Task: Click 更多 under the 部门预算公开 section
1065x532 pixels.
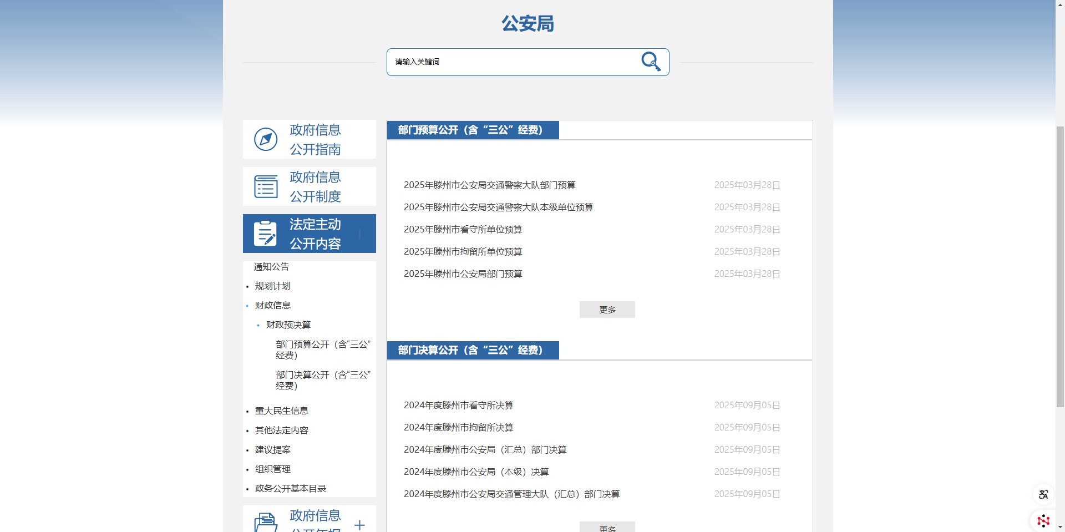Action: pyautogui.click(x=607, y=310)
